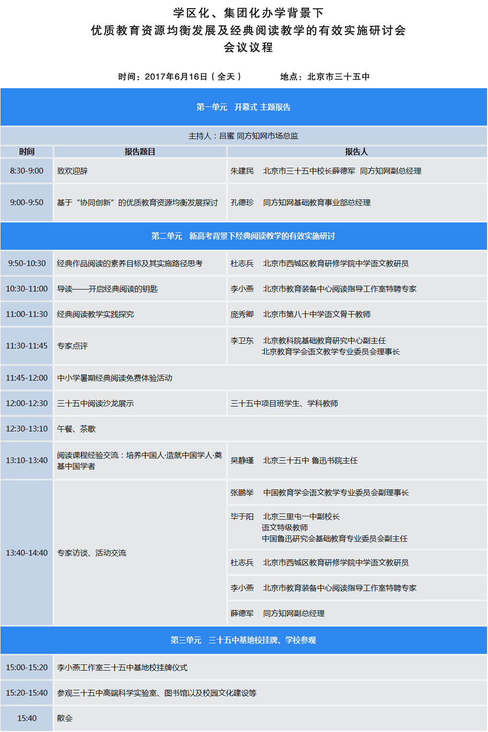This screenshot has width=488, height=732.
Task: Select the 15:40 time cell
Action: point(27,718)
